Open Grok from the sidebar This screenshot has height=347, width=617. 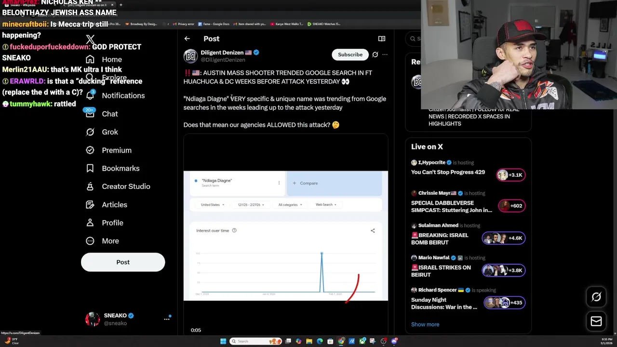tap(101, 132)
